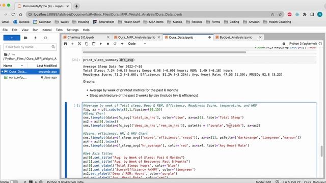The height and width of the screenshot is (183, 326).
Task: Sort files by Last Modified column
Action: point(43,66)
